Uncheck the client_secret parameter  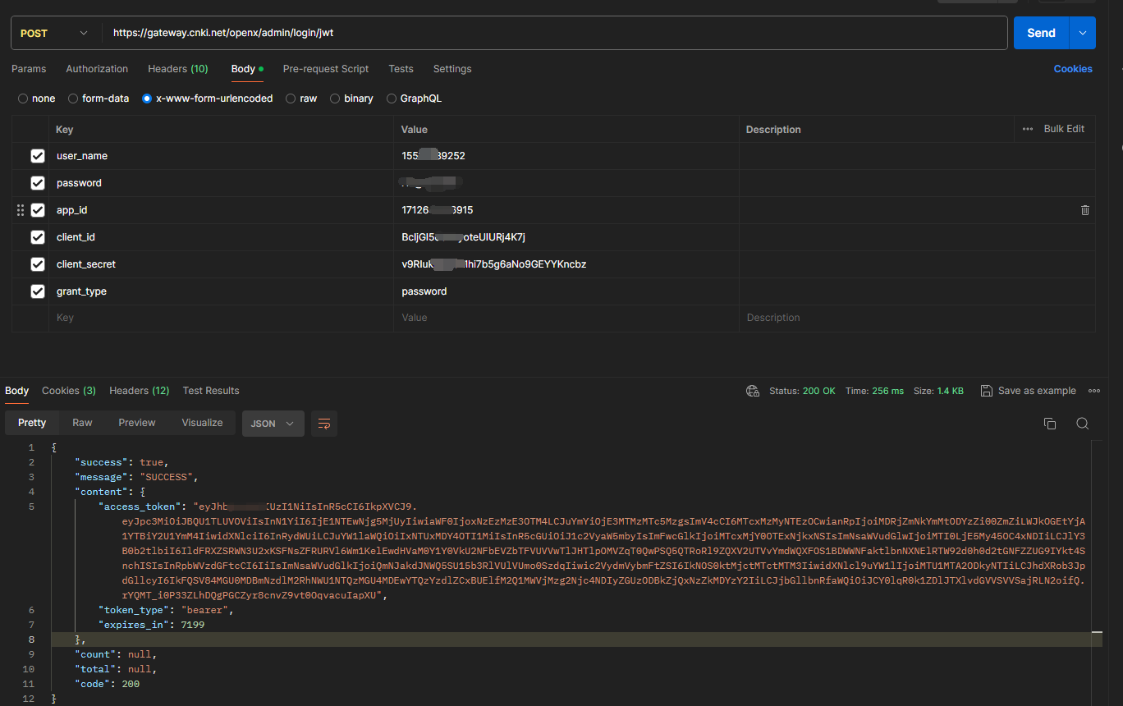37,264
